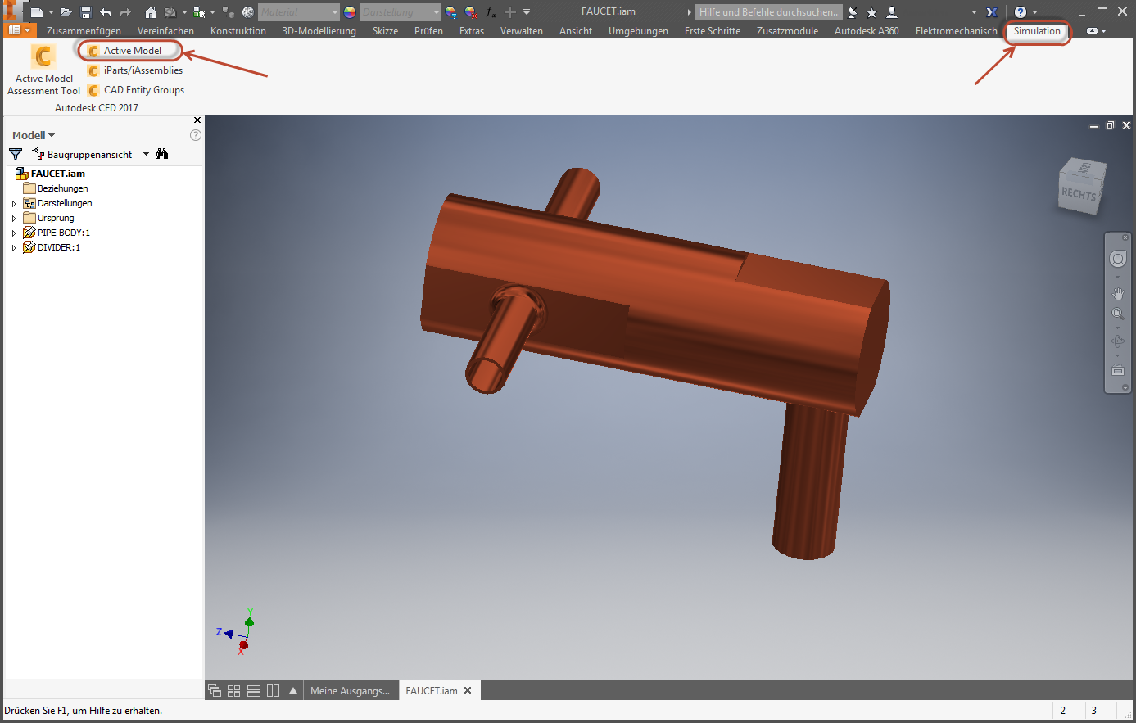Click the ViewCube RECHTS face

click(1079, 194)
